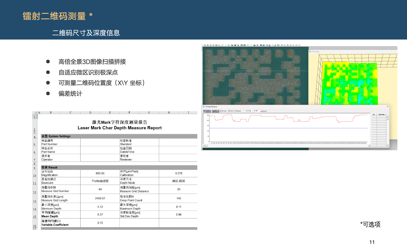Check the Space checkbox
Image resolution: width=407 pixels, height=249 pixels.
[x=236, y=111]
